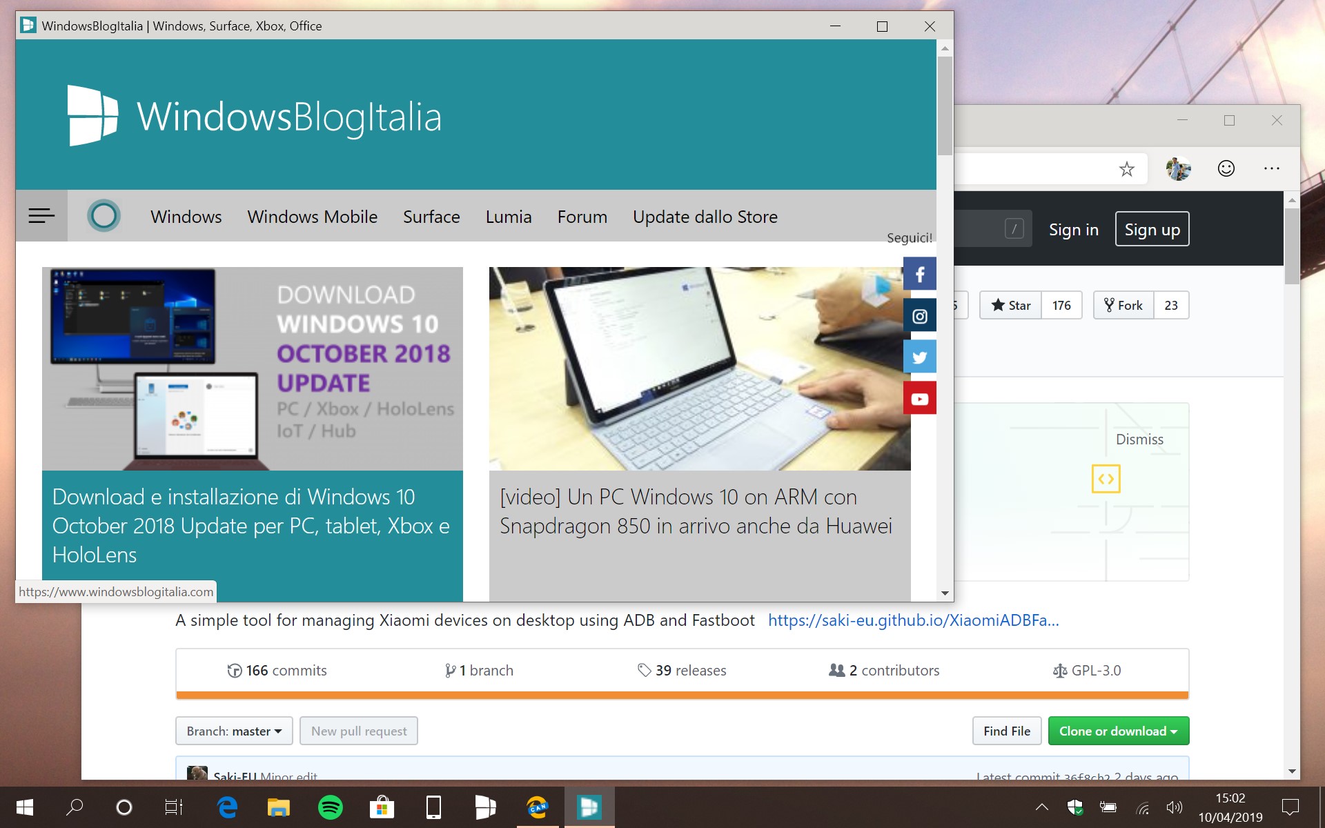Open Edge settings and more menu
This screenshot has width=1325, height=828.
[x=1272, y=168]
